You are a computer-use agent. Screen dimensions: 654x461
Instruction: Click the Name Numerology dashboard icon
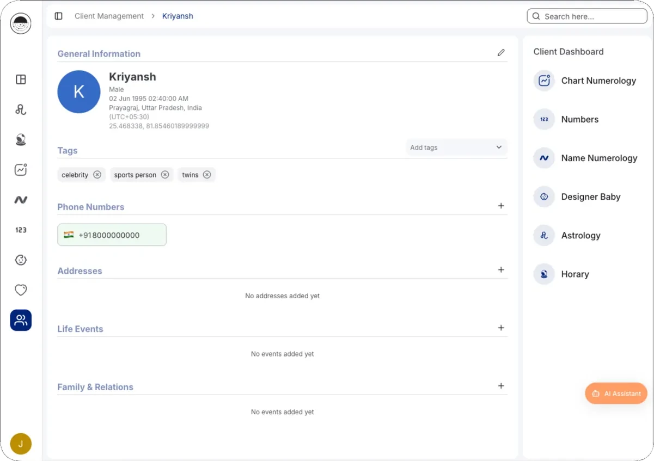pos(544,158)
